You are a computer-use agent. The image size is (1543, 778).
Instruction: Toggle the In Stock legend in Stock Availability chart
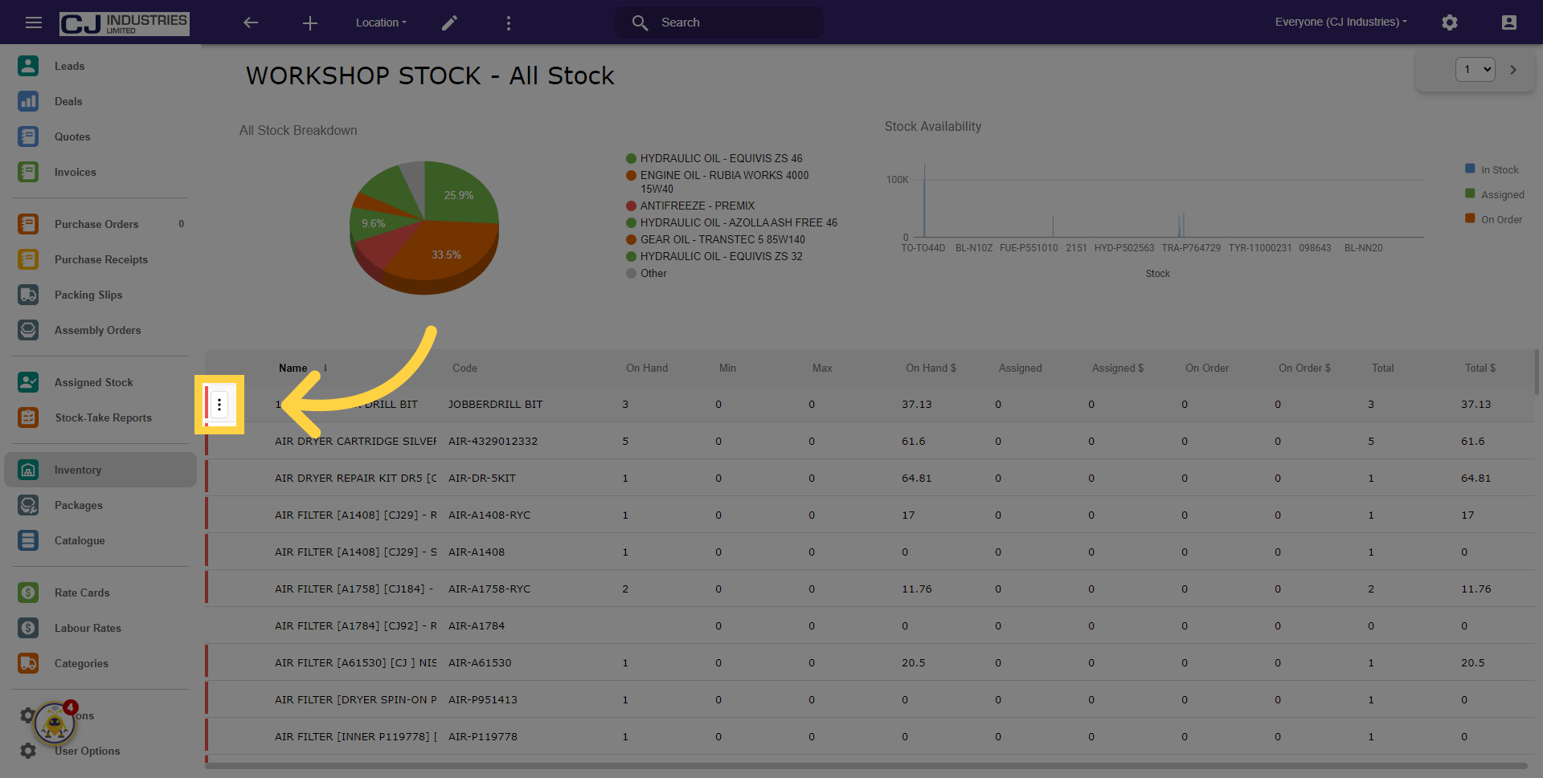(x=1492, y=169)
